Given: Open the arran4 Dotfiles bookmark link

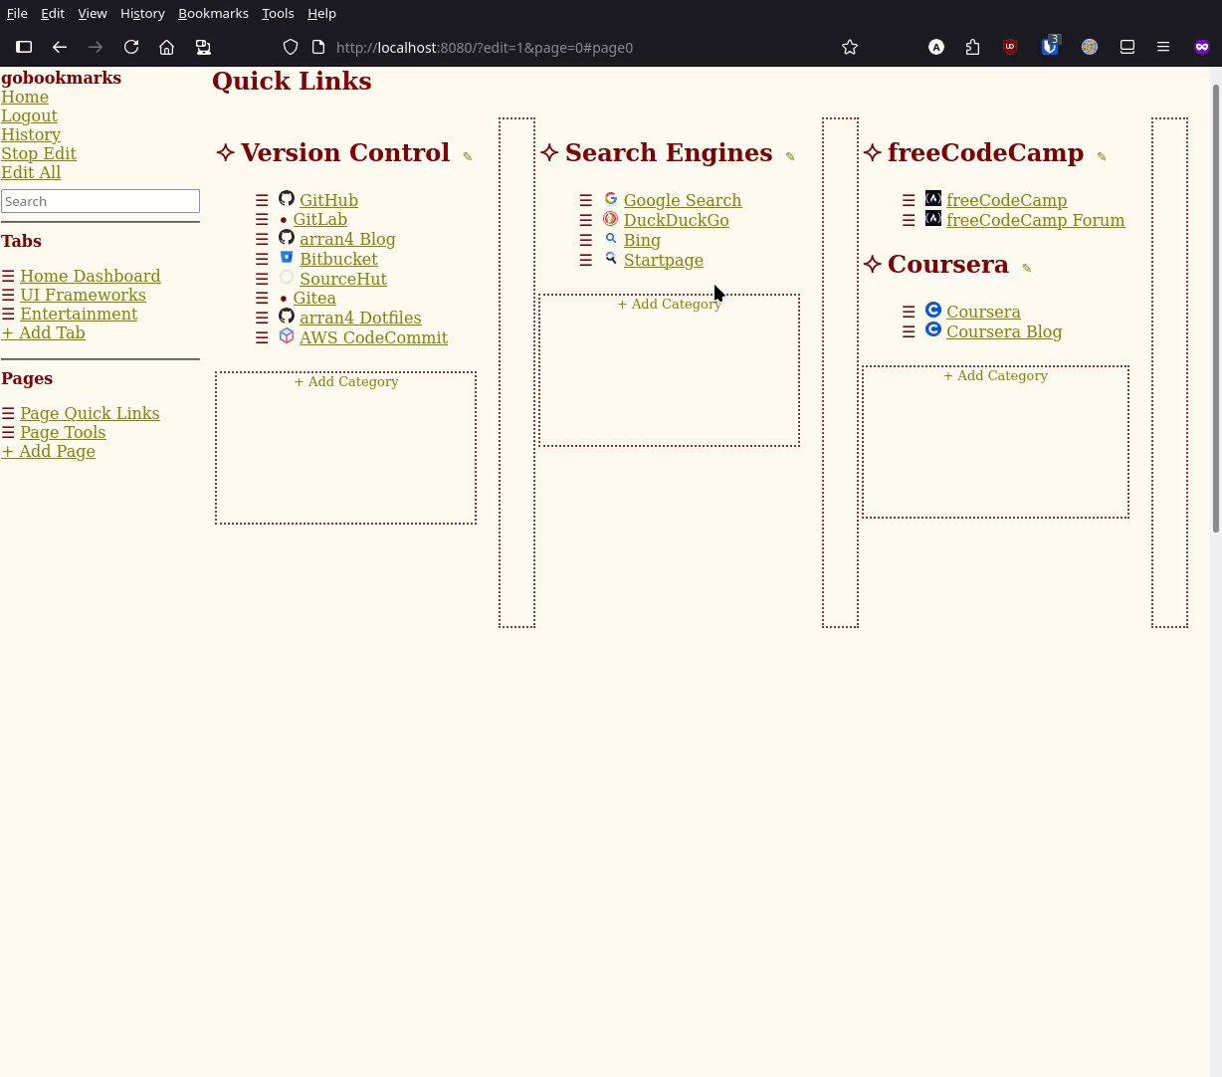Looking at the screenshot, I should (x=360, y=318).
